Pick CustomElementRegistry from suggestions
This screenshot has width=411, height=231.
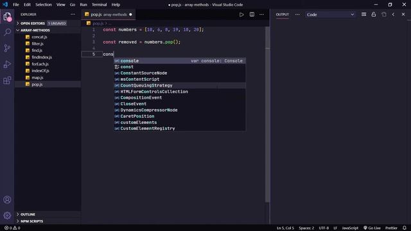180,128
